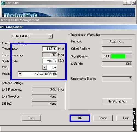Click the Add Transponder dialog title bar
This screenshot has width=137, height=132.
[68, 27]
